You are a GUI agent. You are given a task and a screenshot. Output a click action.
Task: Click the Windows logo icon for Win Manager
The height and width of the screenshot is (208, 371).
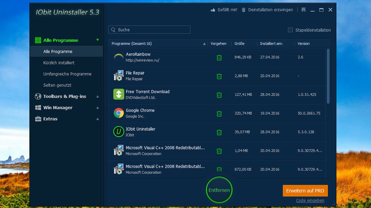38,108
